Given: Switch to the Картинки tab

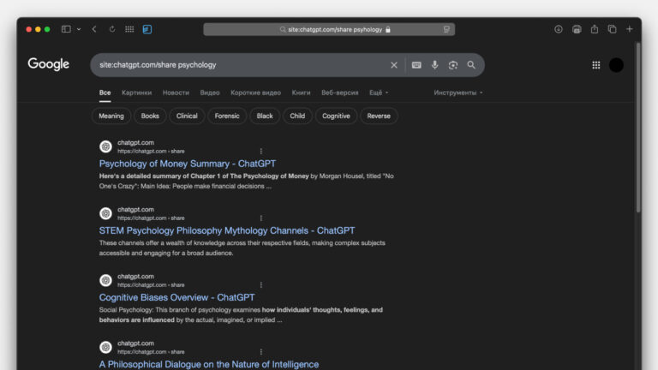Looking at the screenshot, I should 136,92.
